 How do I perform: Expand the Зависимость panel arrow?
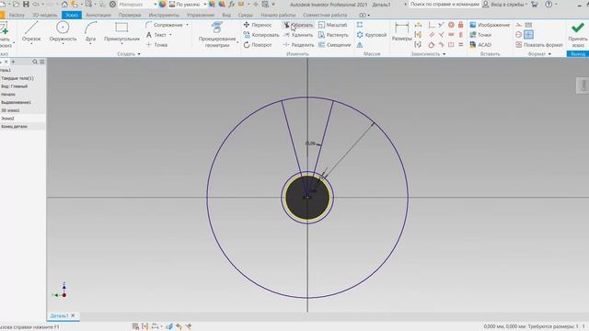click(445, 54)
